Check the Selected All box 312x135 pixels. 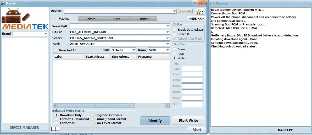point(56,51)
